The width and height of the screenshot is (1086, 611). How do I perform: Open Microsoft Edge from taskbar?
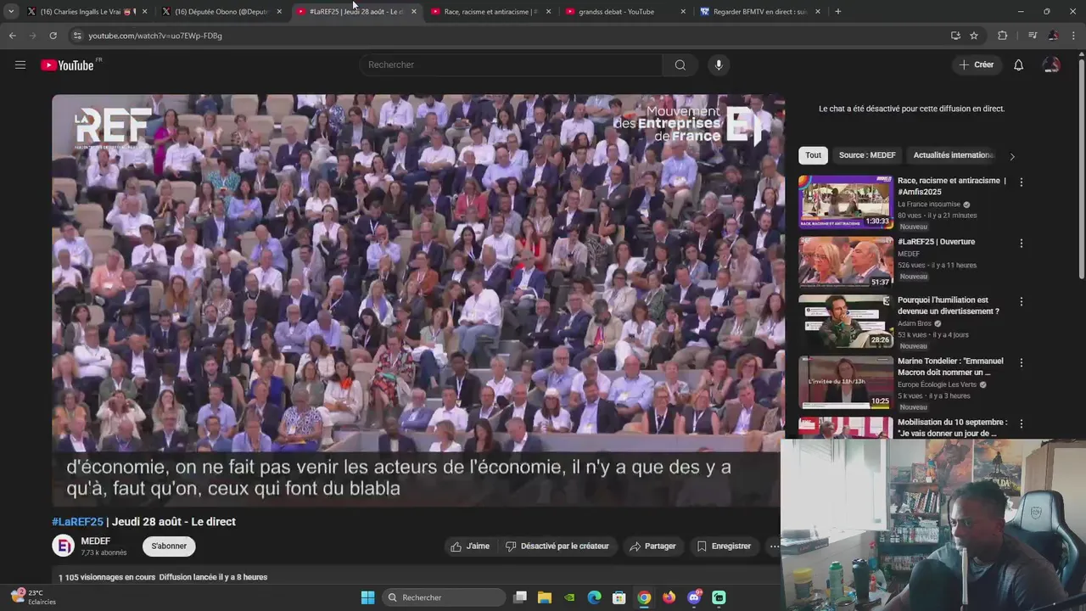click(595, 597)
